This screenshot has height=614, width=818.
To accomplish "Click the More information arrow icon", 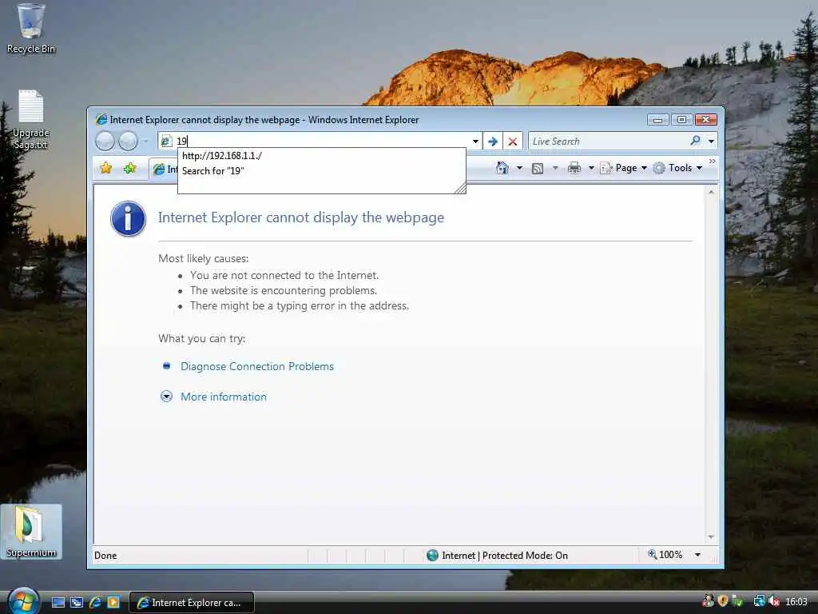I will point(166,397).
